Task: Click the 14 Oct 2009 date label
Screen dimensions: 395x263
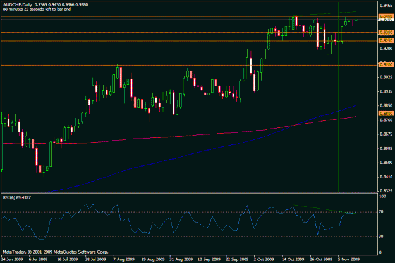Action: (293, 259)
